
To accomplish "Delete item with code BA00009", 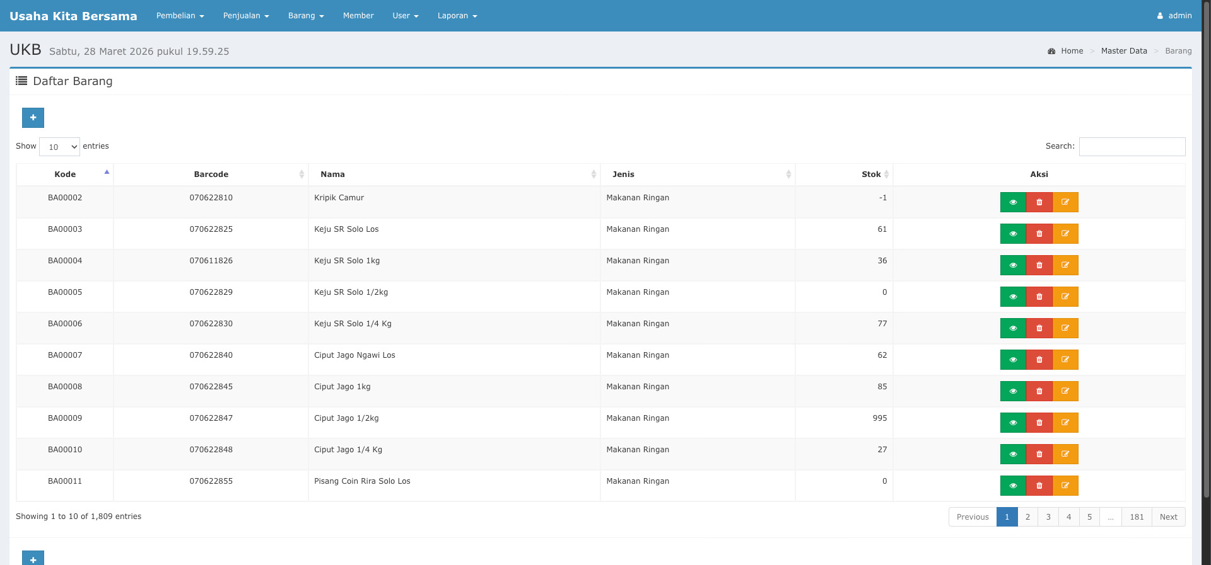I will pyautogui.click(x=1039, y=423).
